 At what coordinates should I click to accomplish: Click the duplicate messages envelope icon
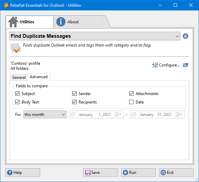click(16, 48)
